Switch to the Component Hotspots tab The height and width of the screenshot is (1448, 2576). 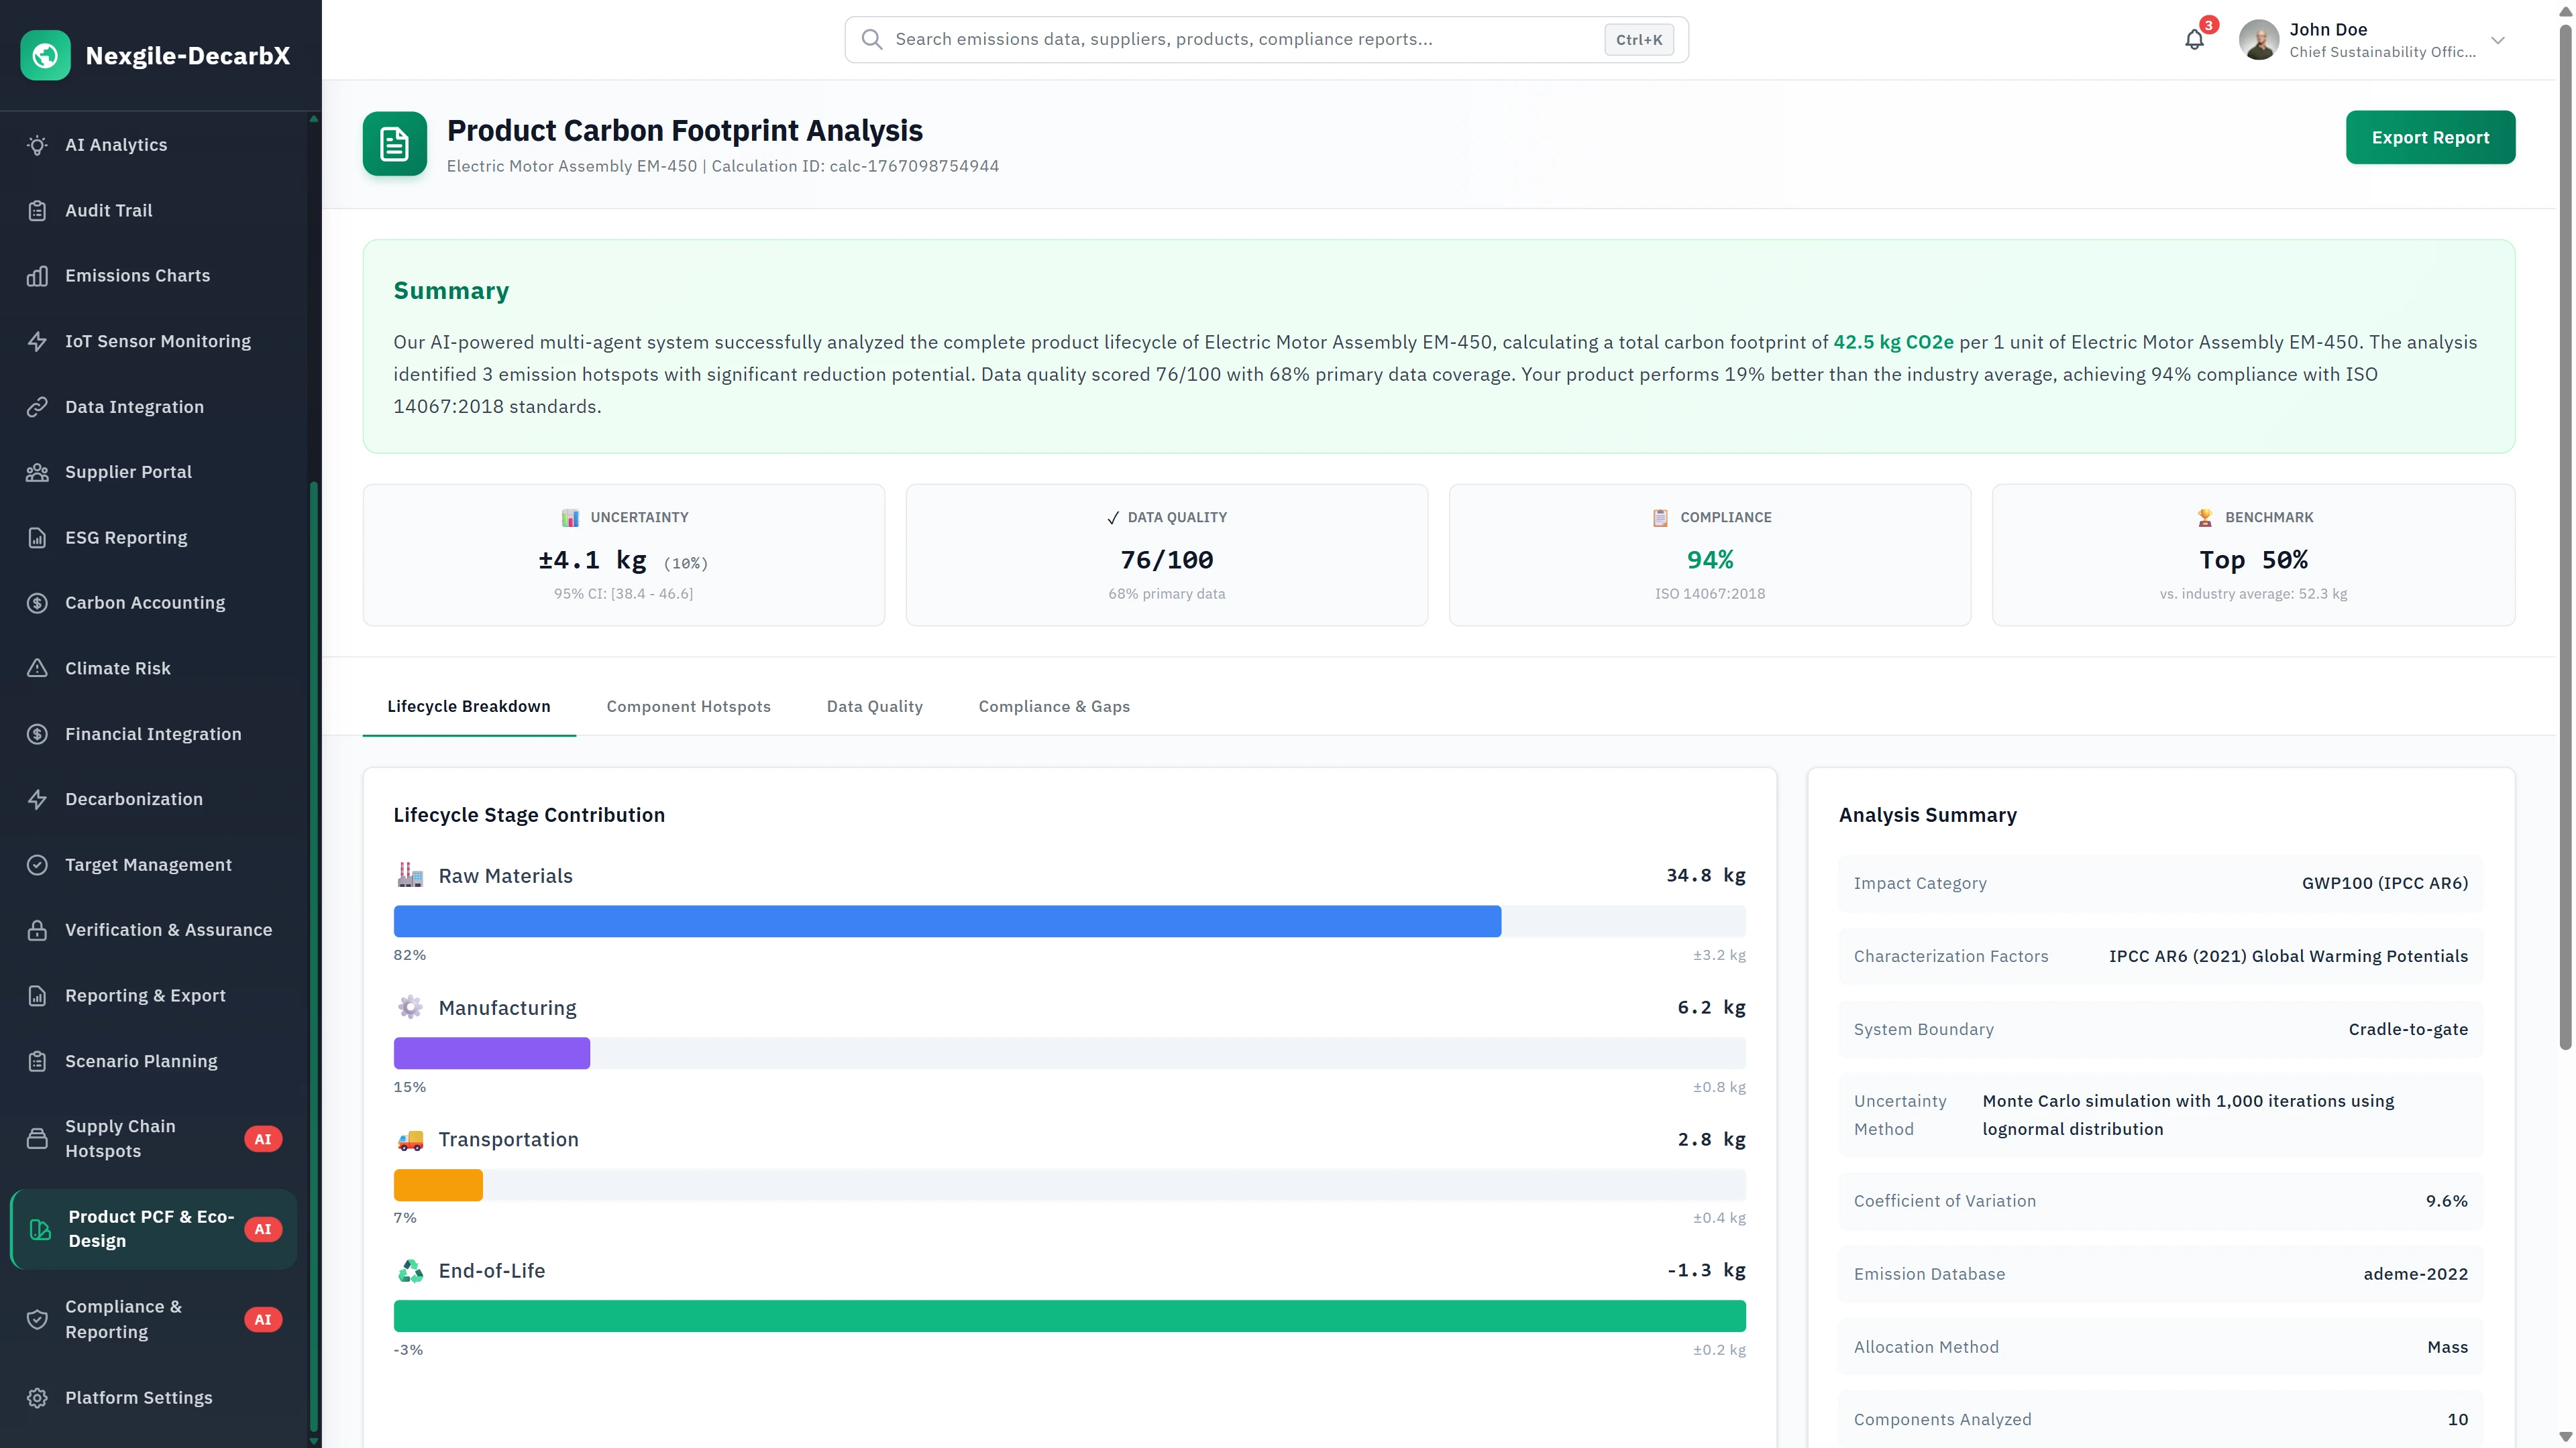point(688,707)
